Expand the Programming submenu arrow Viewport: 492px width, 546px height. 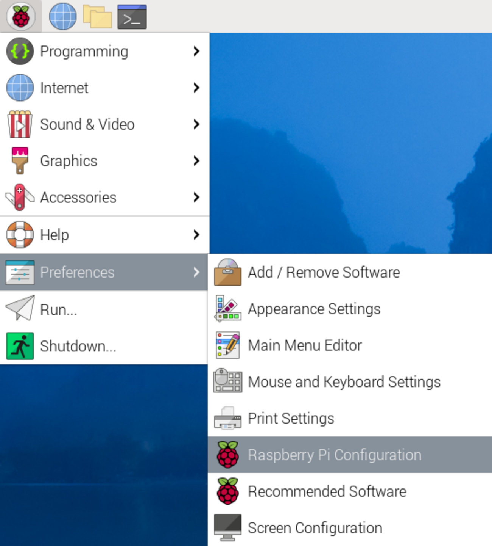tap(196, 51)
